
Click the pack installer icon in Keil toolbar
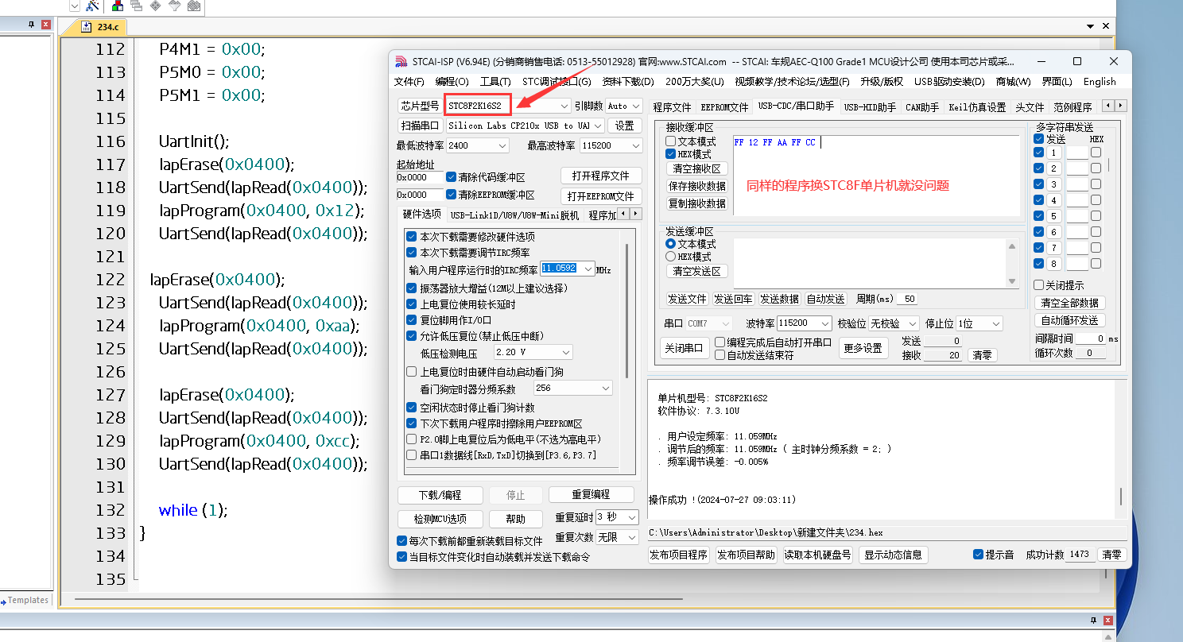[x=193, y=6]
